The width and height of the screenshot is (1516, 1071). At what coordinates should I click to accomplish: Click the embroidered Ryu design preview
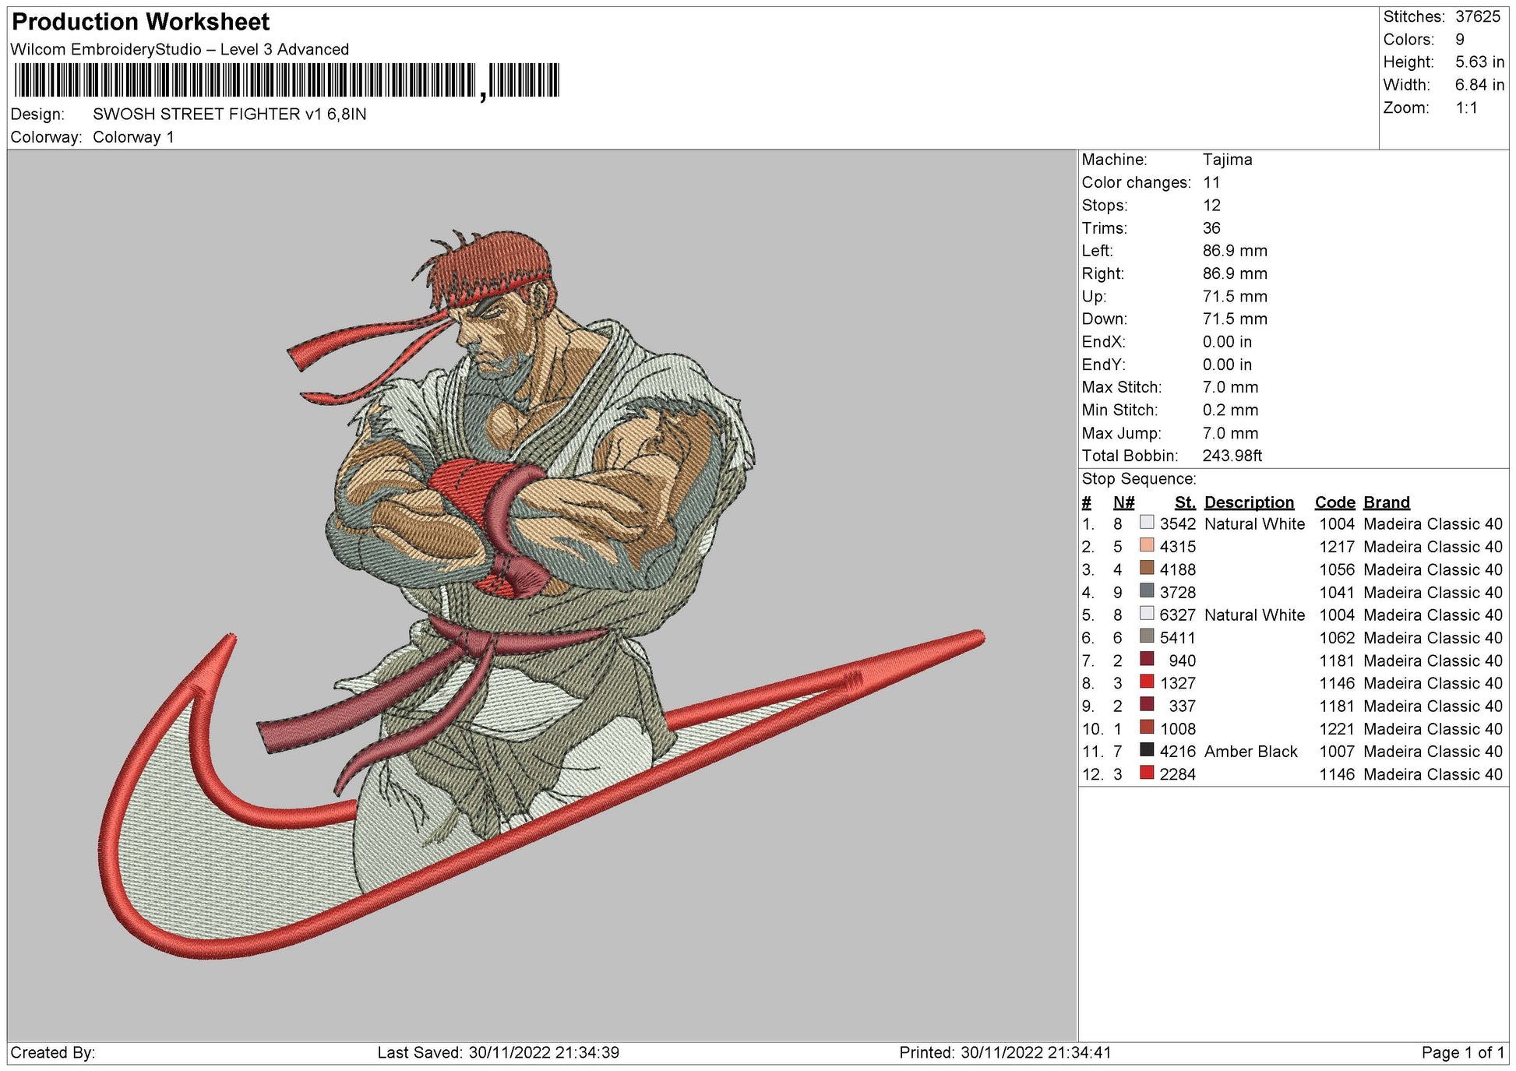point(530,561)
